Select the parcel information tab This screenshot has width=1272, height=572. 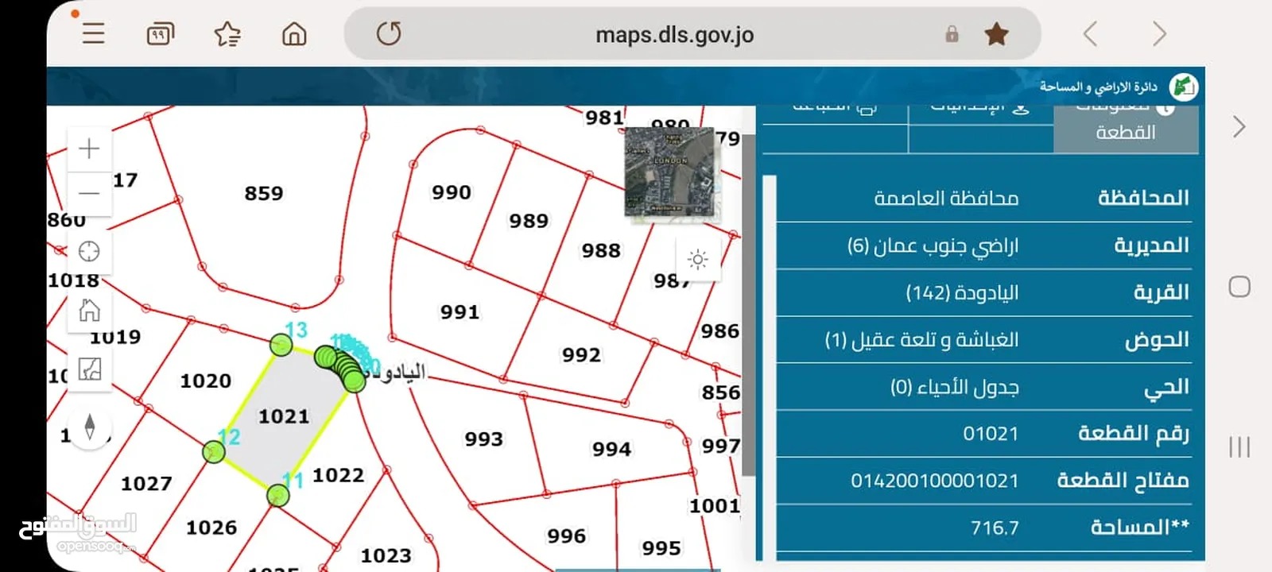tap(1126, 128)
